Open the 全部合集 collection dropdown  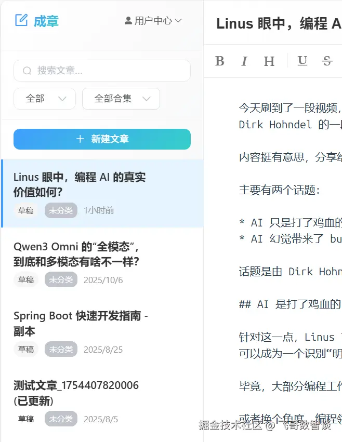[121, 99]
